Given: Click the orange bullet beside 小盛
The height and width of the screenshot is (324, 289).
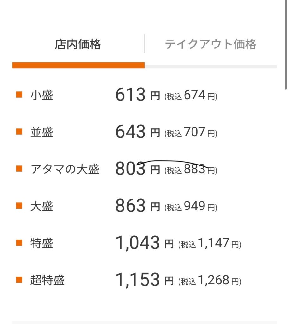Looking at the screenshot, I should tap(19, 95).
